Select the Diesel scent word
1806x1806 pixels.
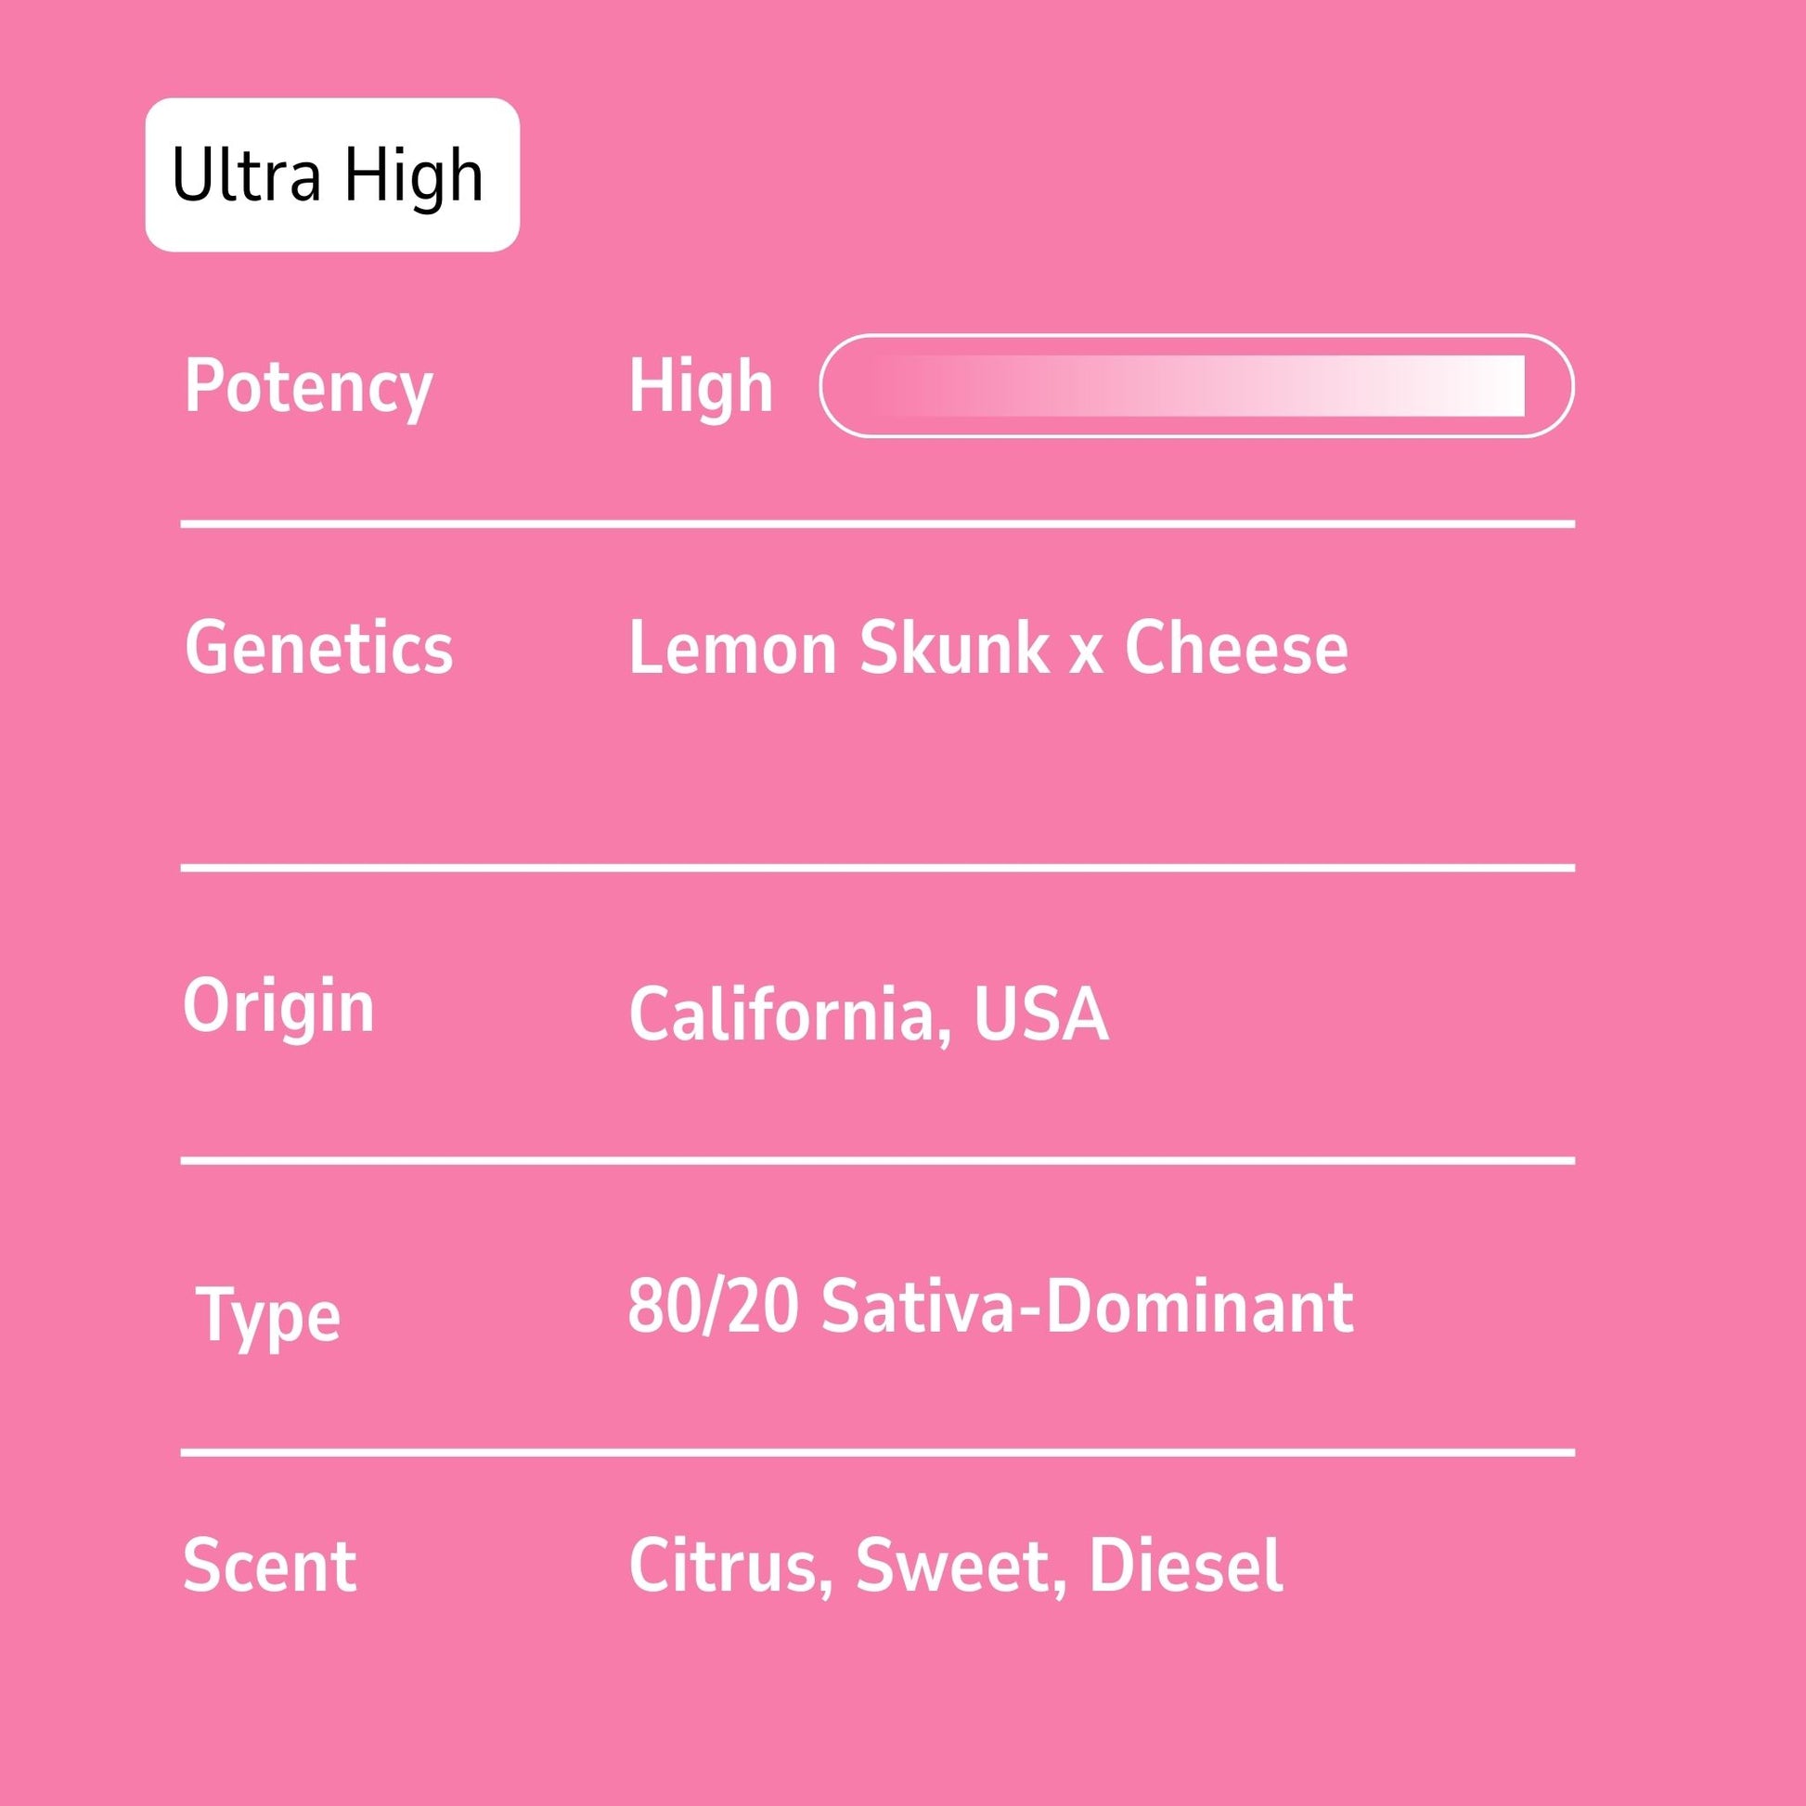pos(1185,1565)
